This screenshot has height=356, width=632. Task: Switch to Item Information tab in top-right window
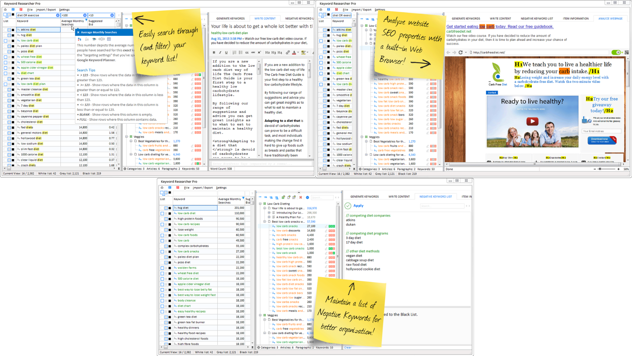[576, 18]
